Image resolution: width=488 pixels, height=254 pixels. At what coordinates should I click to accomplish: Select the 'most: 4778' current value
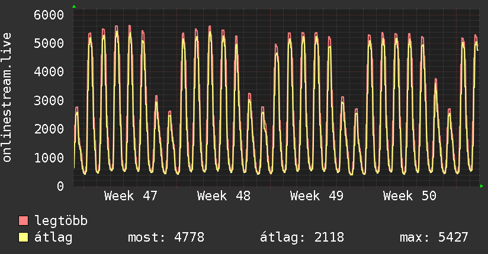166,238
